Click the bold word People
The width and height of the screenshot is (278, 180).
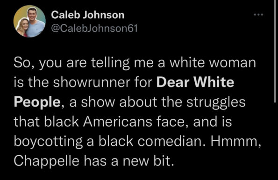(37, 102)
